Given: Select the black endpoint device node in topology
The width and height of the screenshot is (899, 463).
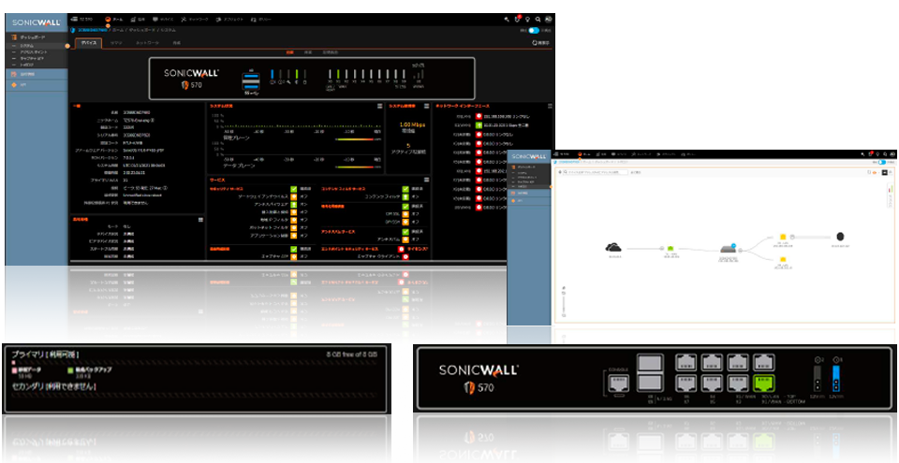Looking at the screenshot, I should (x=841, y=237).
